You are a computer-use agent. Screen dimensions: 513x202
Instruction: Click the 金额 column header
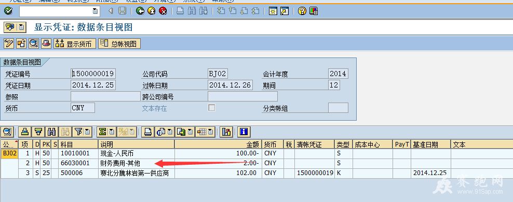218,144
